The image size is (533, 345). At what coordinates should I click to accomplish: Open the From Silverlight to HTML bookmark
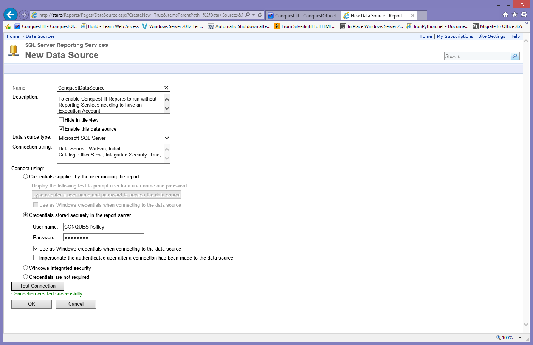click(305, 26)
